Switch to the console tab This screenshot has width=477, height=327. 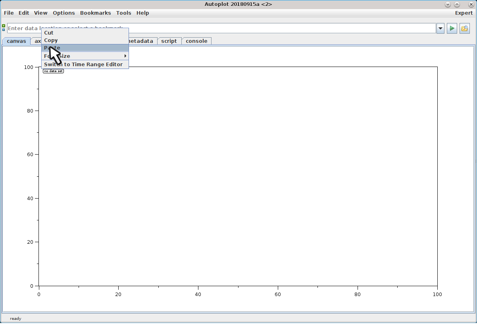196,41
